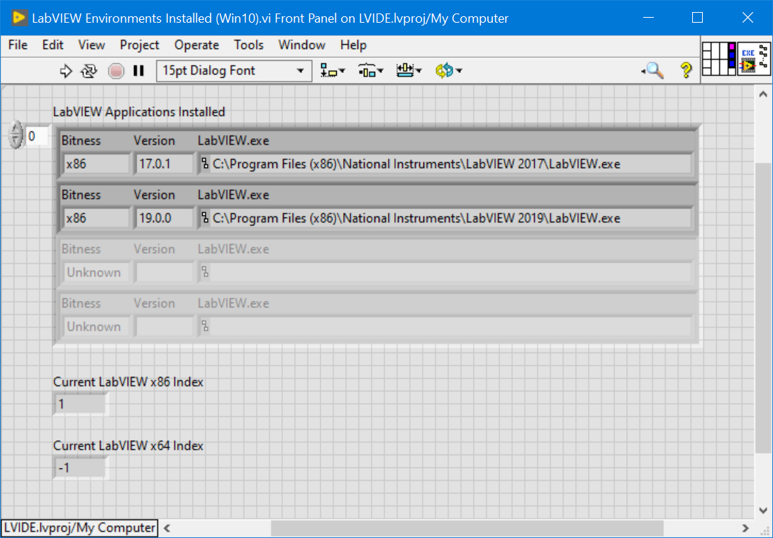Expand the Distribute Objects dropdown

371,71
